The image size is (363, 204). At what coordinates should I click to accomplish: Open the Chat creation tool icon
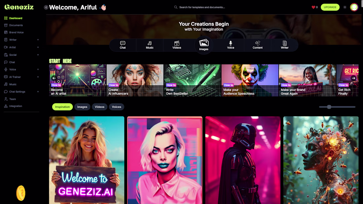click(123, 43)
